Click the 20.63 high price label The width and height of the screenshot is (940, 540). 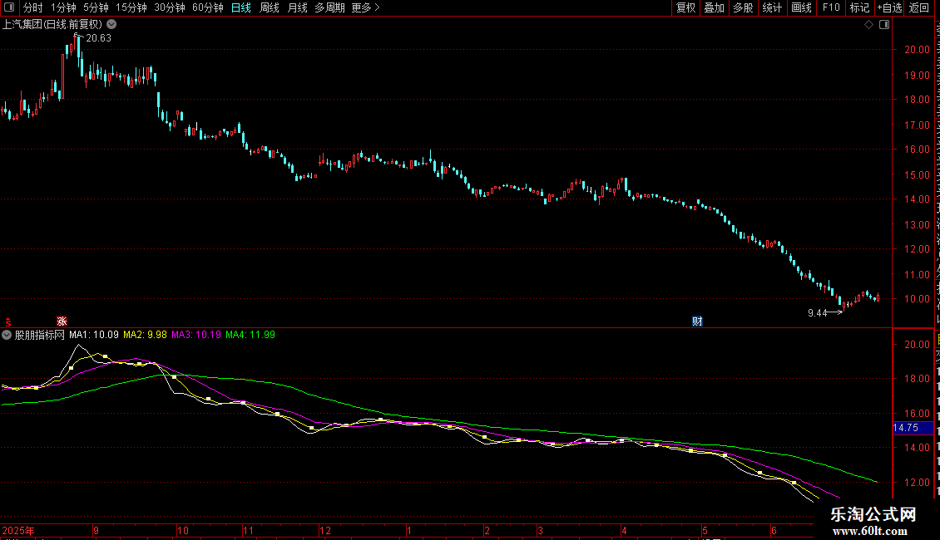pyautogui.click(x=98, y=37)
